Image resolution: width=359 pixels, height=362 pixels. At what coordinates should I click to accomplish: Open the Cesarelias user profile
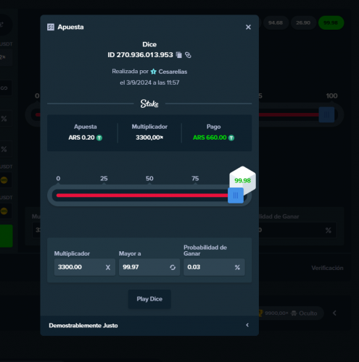(x=173, y=72)
